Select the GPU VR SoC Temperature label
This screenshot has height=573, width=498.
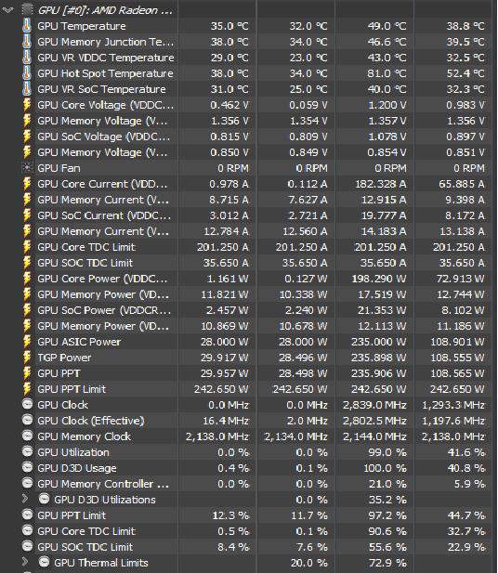[x=101, y=89]
